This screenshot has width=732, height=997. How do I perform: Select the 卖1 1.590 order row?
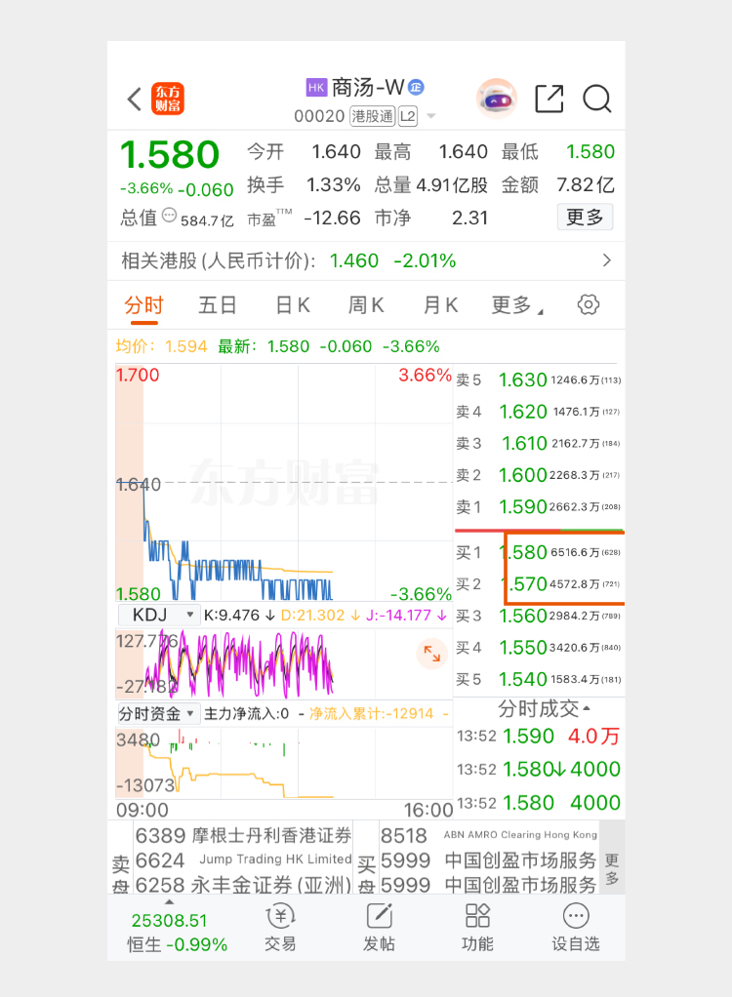(x=539, y=506)
